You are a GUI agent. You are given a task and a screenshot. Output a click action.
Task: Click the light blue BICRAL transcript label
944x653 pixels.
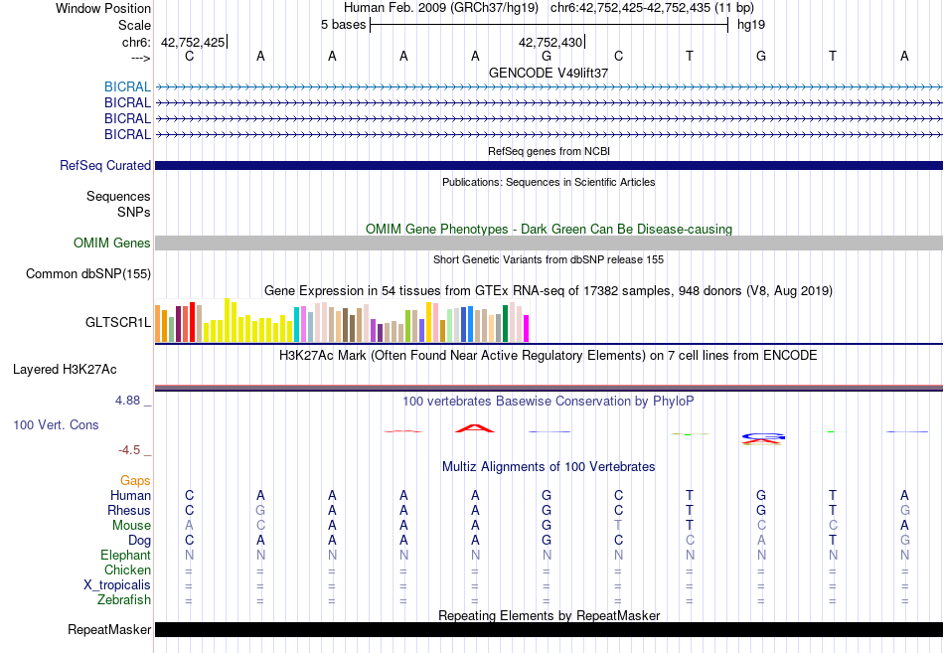pos(127,86)
